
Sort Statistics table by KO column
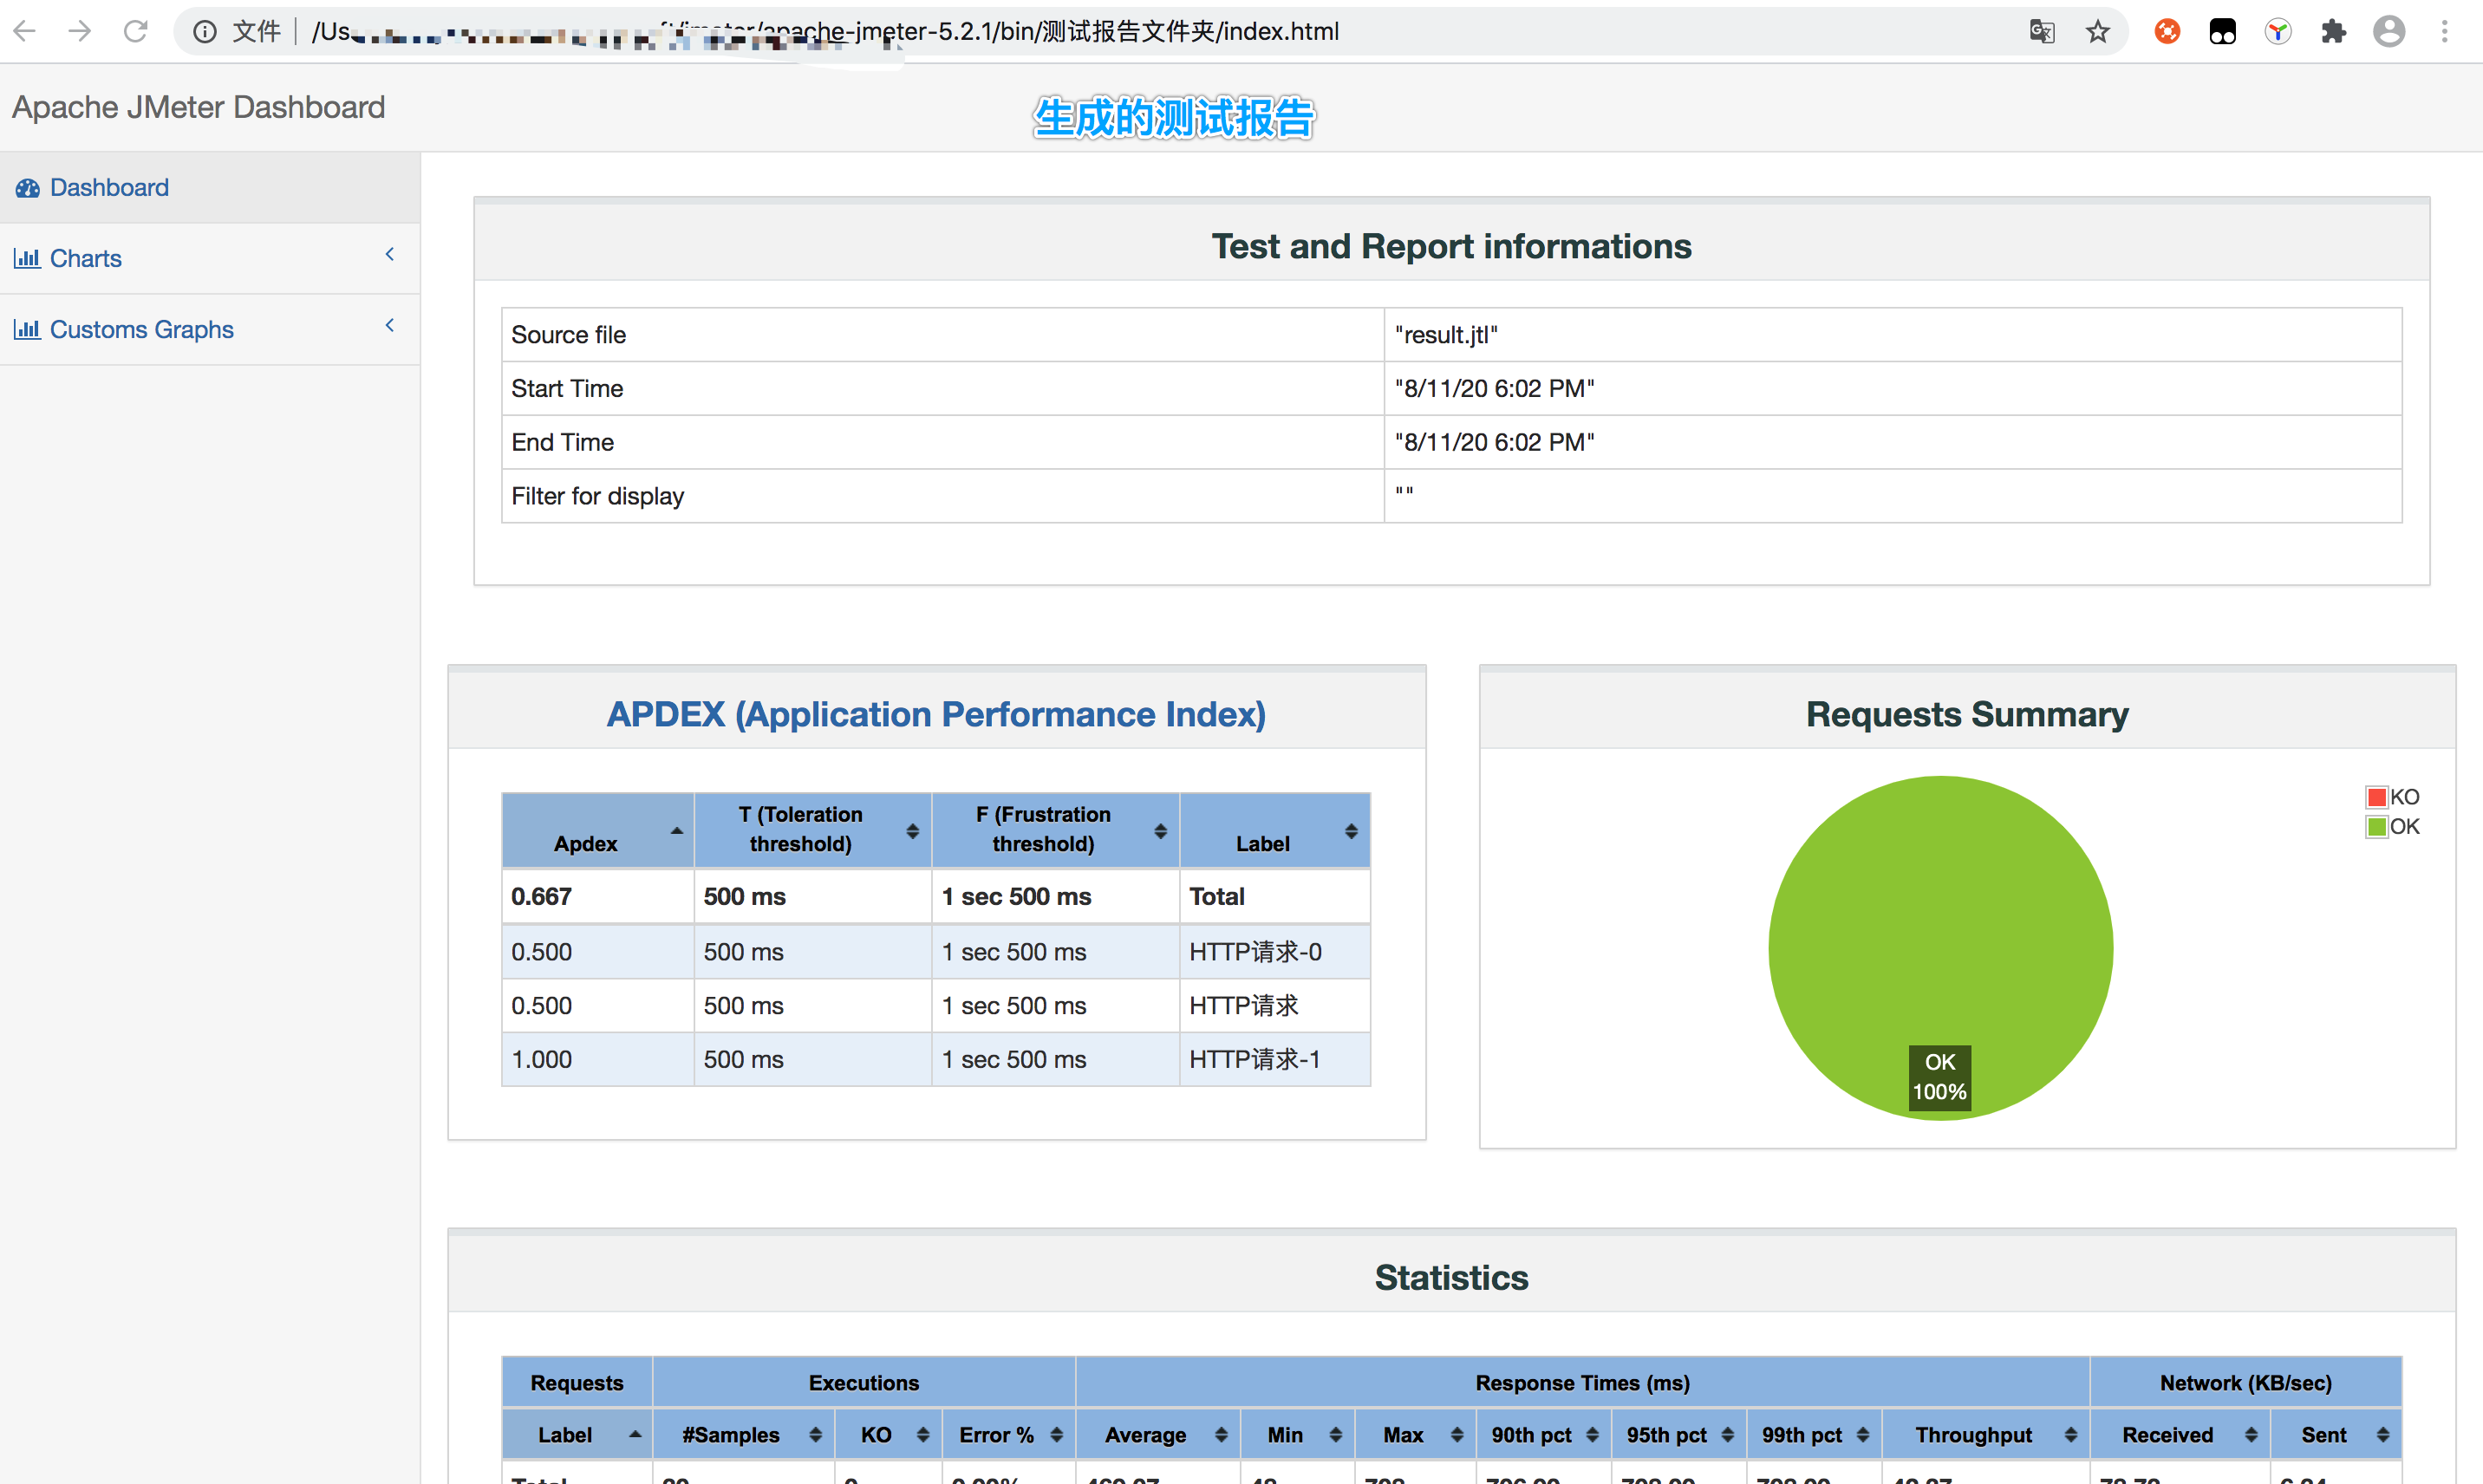click(x=888, y=1435)
